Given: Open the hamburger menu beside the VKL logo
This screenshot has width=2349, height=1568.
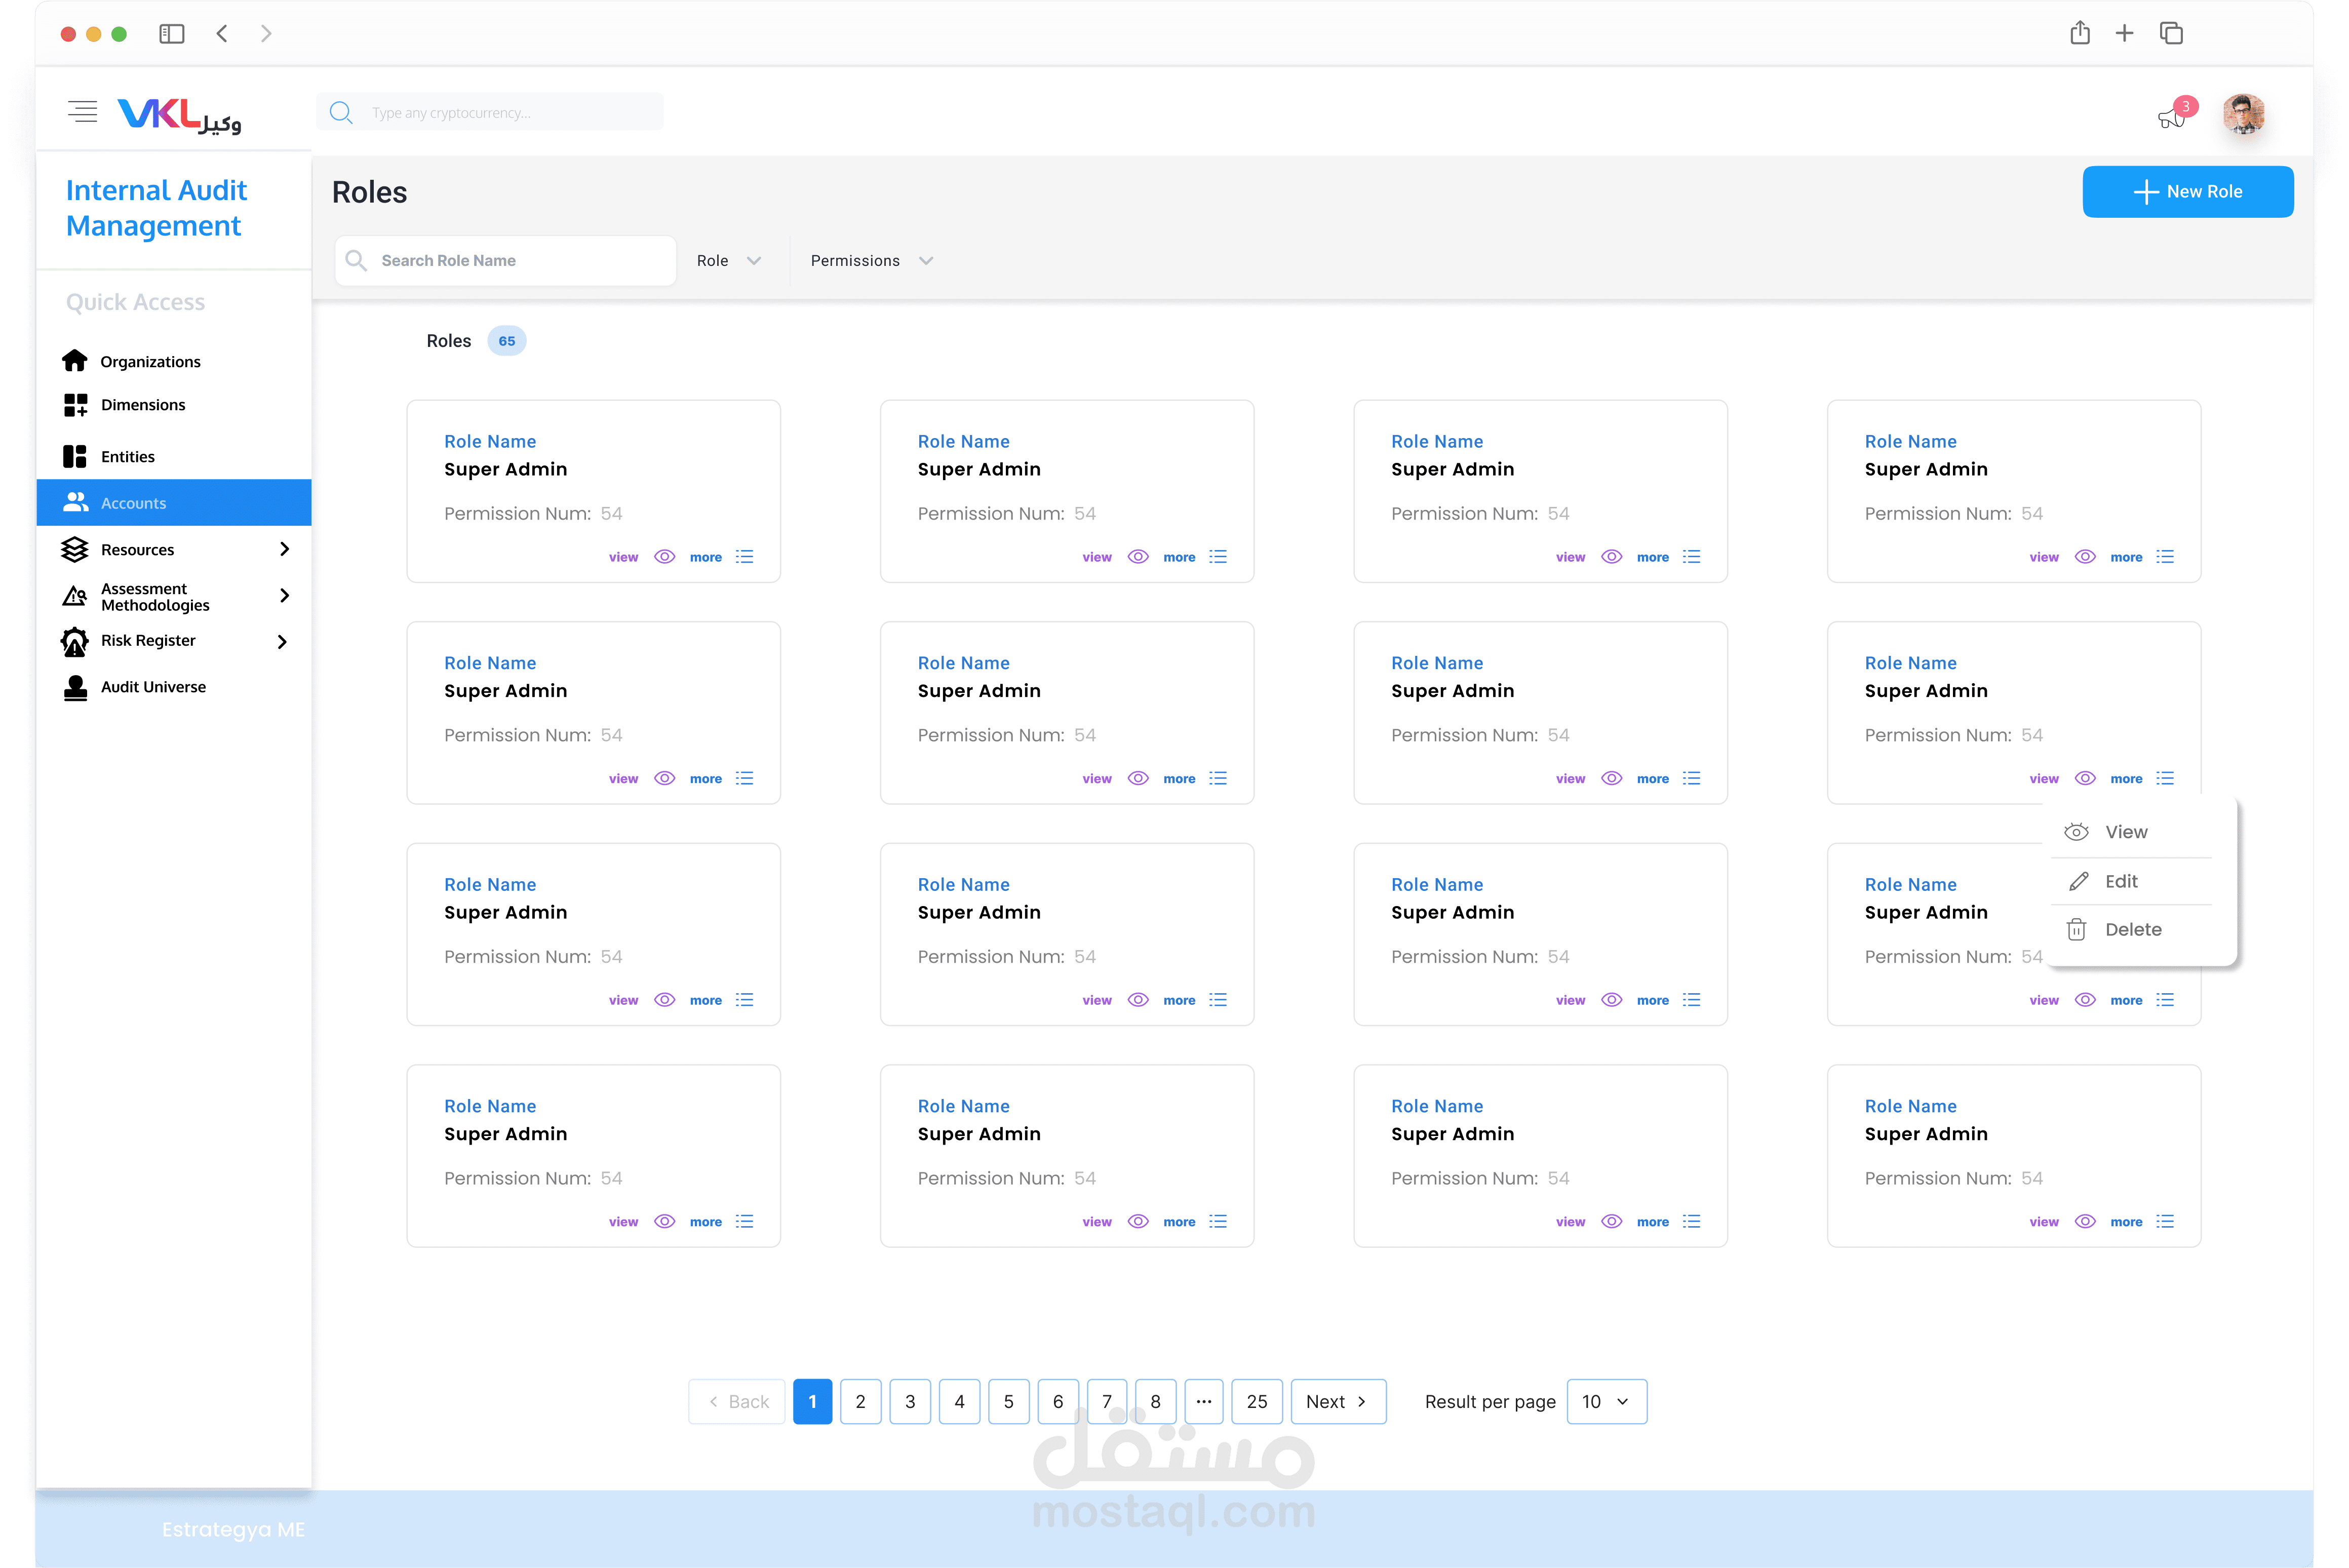Looking at the screenshot, I should click(82, 111).
